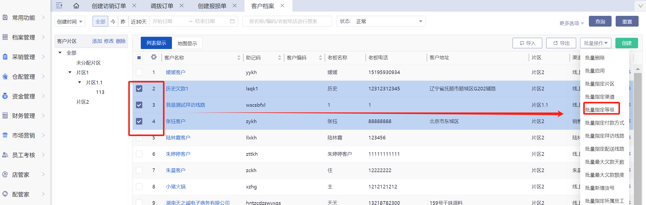The height and width of the screenshot is (205, 646).
Task: Collapse the 片区1 tree node
Action: tap(70, 73)
